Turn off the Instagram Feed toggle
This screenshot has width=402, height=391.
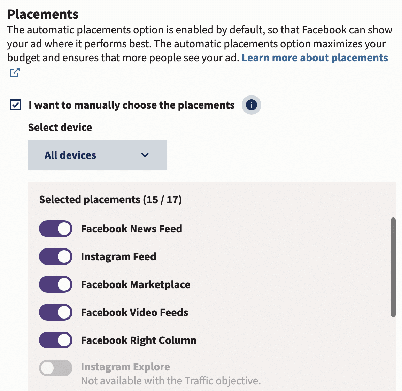pos(55,256)
